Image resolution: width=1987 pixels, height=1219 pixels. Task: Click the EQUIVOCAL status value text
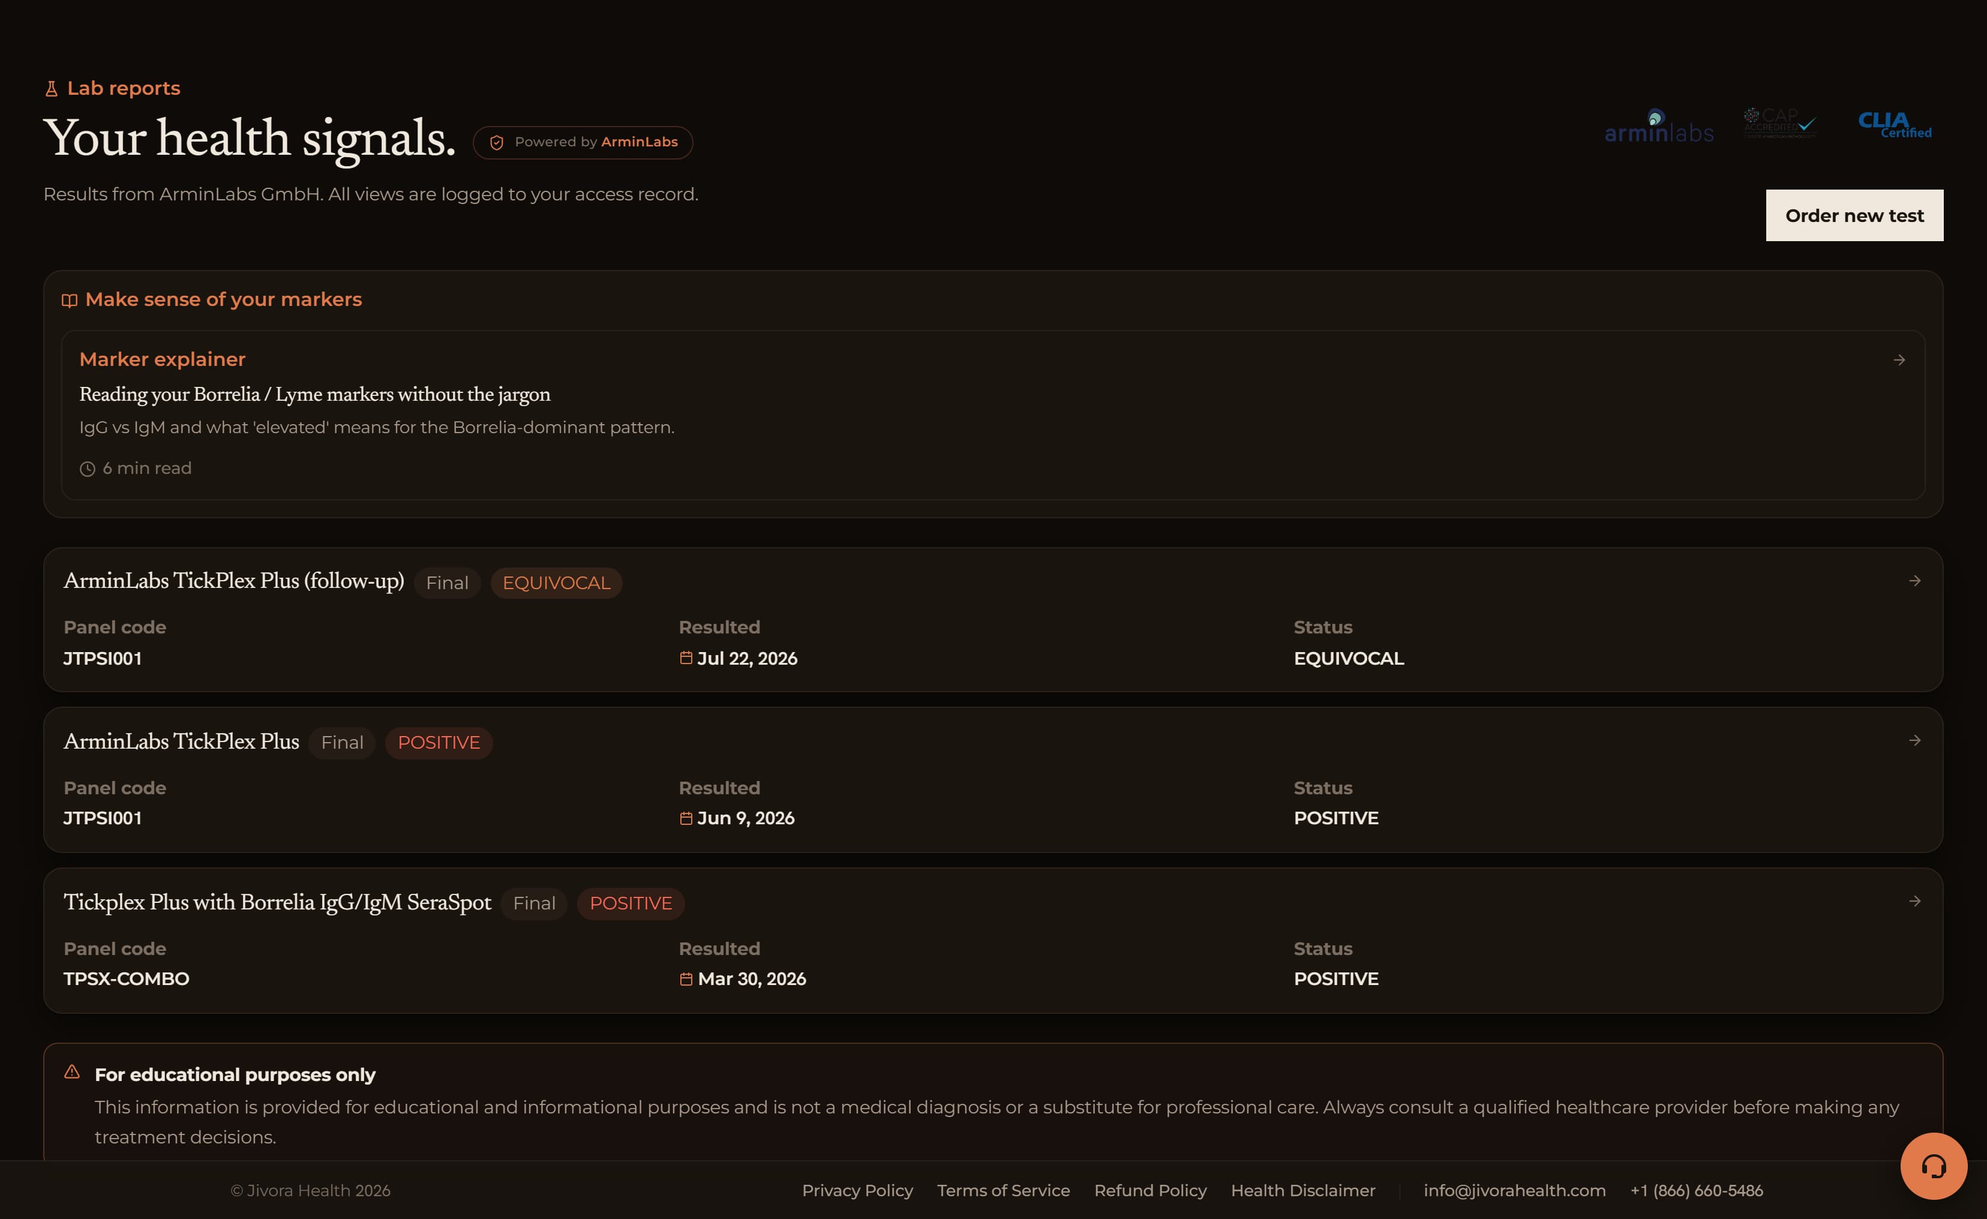click(1348, 659)
